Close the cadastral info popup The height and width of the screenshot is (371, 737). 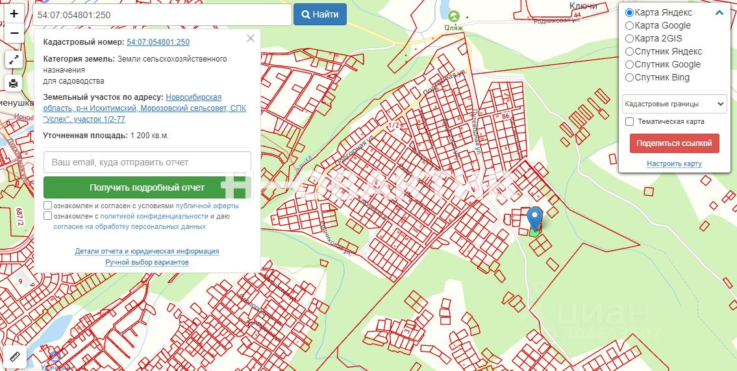pyautogui.click(x=251, y=38)
